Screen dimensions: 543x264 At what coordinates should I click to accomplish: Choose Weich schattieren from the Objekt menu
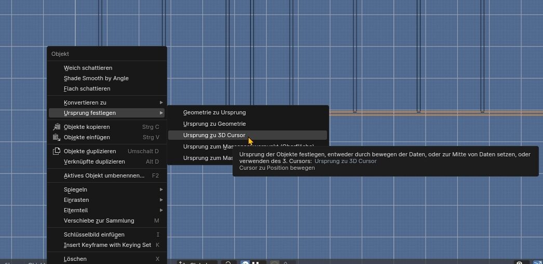(88, 68)
